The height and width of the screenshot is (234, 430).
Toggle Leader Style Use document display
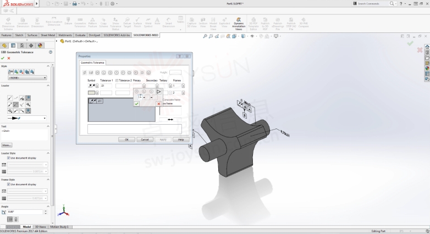[8, 158]
